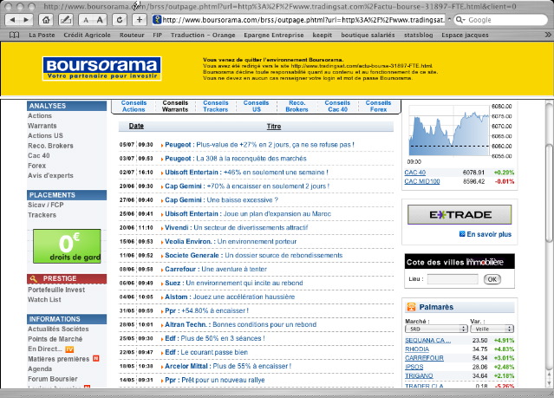The width and height of the screenshot is (554, 398).
Task: Click Portefeuille Invest in sidebar
Action: coord(57,290)
